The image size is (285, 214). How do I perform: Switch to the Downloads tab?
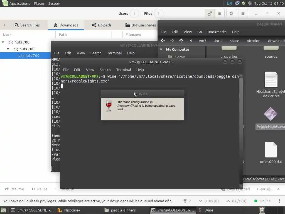click(66, 25)
